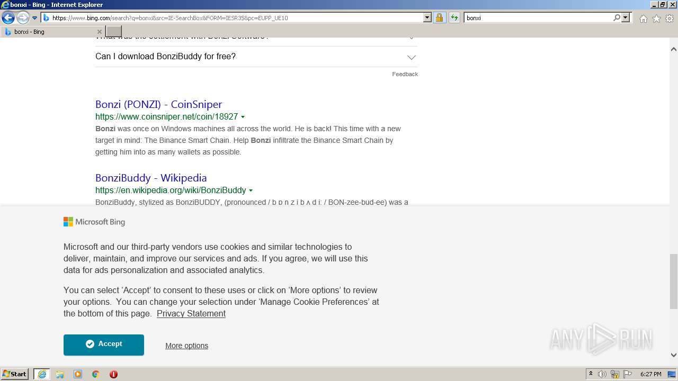Click the IE forward arrow button
678x381 pixels.
pos(22,18)
